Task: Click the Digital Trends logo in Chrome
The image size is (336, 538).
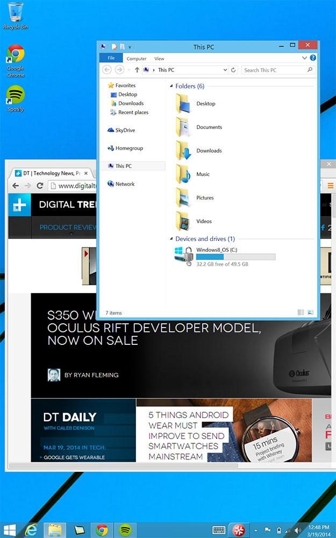Action: pyautogui.click(x=19, y=205)
